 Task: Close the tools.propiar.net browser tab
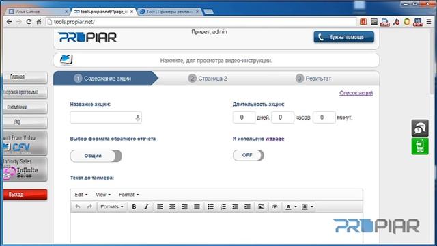(x=132, y=12)
